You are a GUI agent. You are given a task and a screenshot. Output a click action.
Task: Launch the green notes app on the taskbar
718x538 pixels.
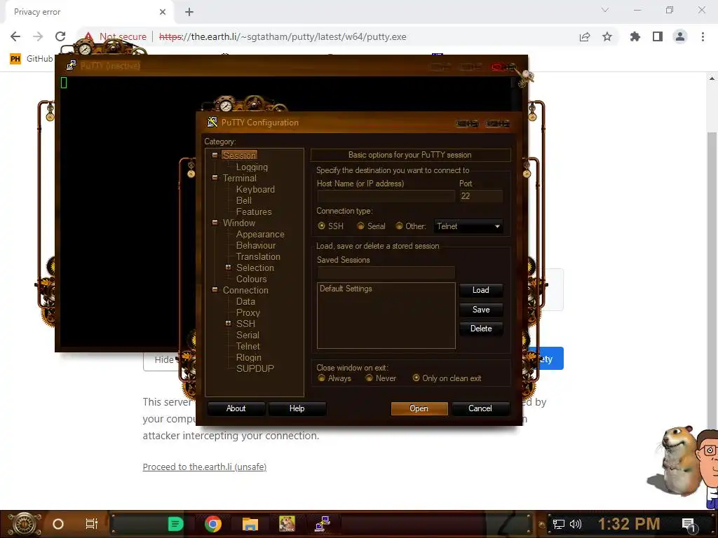pos(175,524)
